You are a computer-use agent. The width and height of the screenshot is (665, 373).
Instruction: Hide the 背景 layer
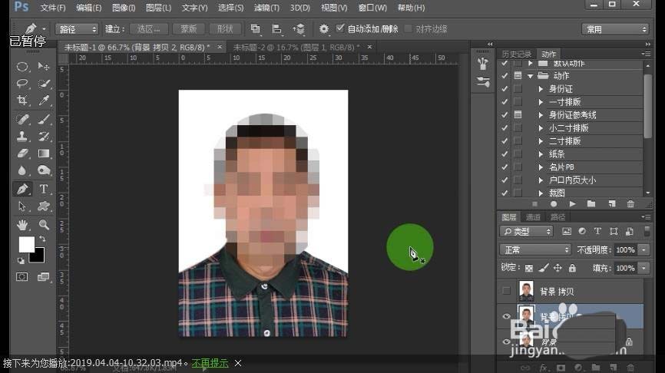(x=506, y=342)
